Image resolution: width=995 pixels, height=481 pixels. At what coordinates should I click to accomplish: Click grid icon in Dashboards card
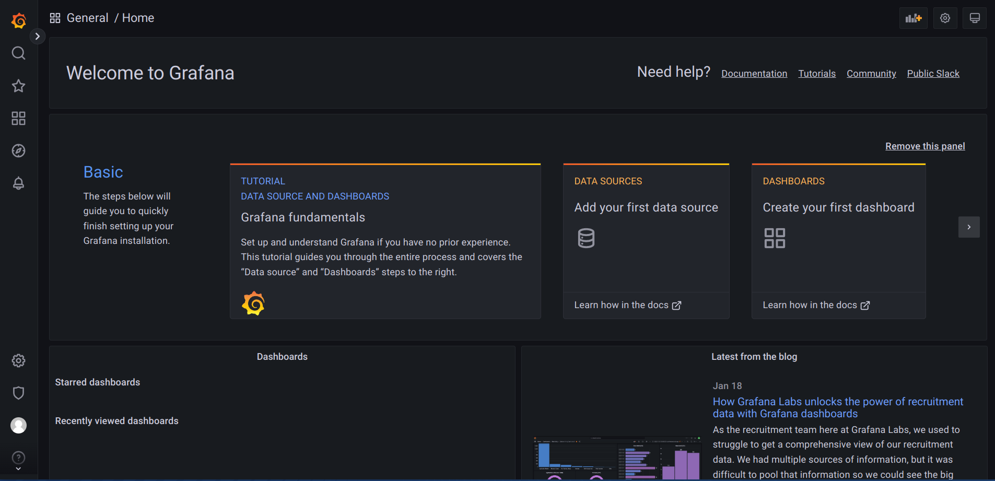click(x=775, y=238)
